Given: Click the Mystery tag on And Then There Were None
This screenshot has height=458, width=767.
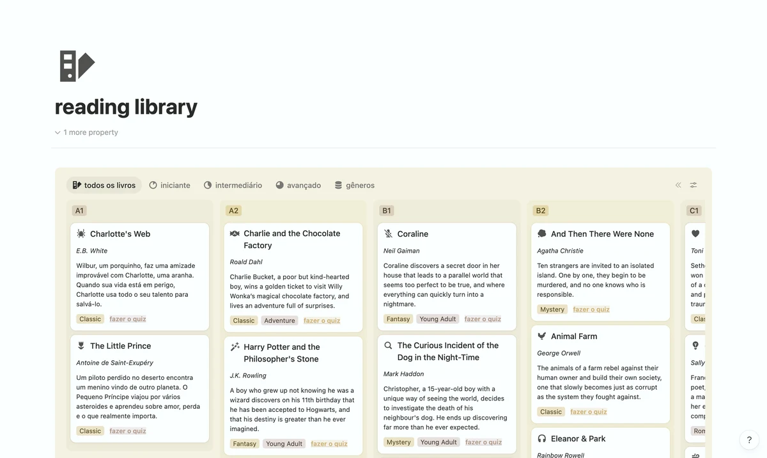Looking at the screenshot, I should pos(552,310).
